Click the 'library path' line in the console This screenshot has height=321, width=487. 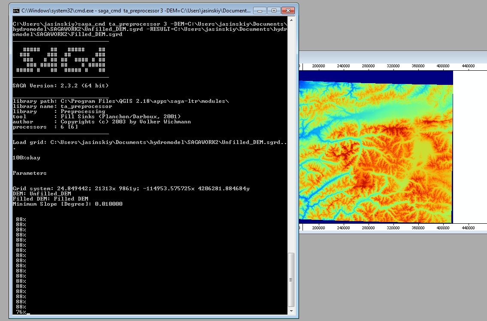(121, 101)
